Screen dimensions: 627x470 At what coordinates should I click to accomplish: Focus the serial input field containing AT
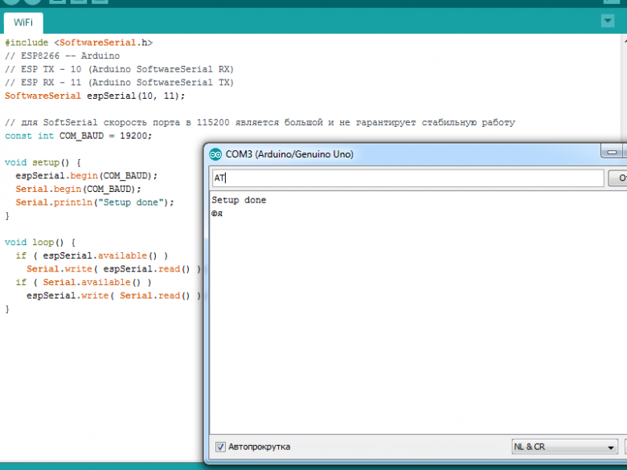(x=408, y=178)
